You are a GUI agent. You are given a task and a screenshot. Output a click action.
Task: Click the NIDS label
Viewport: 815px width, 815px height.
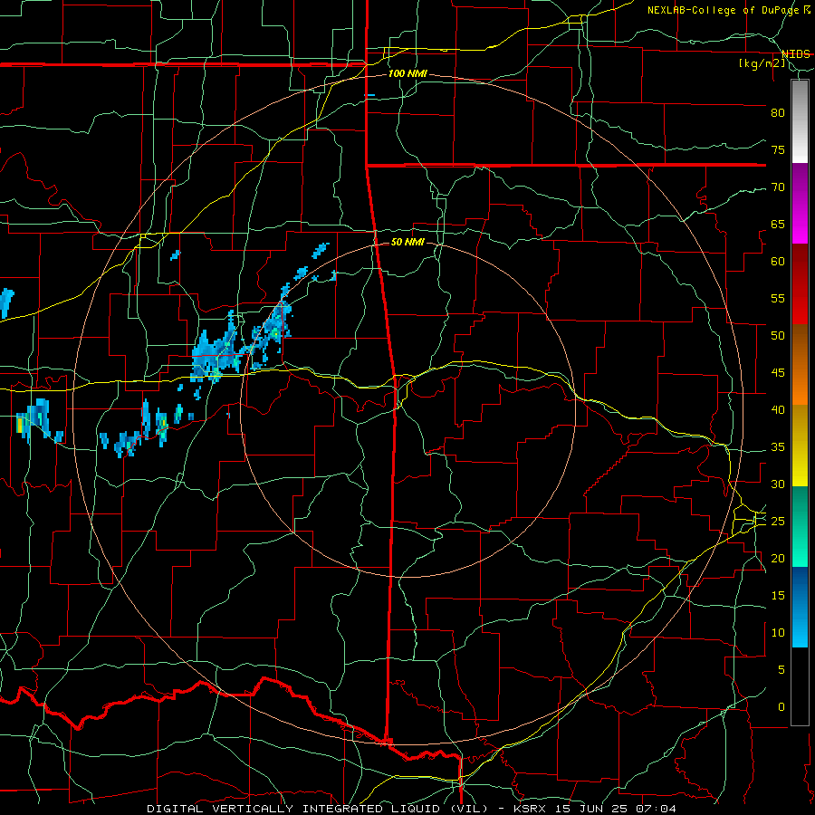795,54
